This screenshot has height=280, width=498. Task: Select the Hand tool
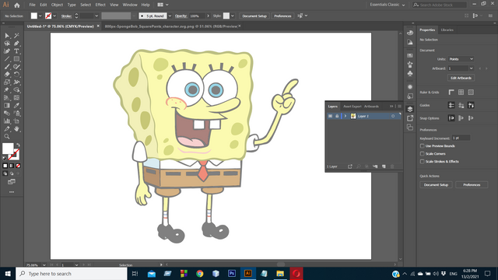(x=16, y=128)
